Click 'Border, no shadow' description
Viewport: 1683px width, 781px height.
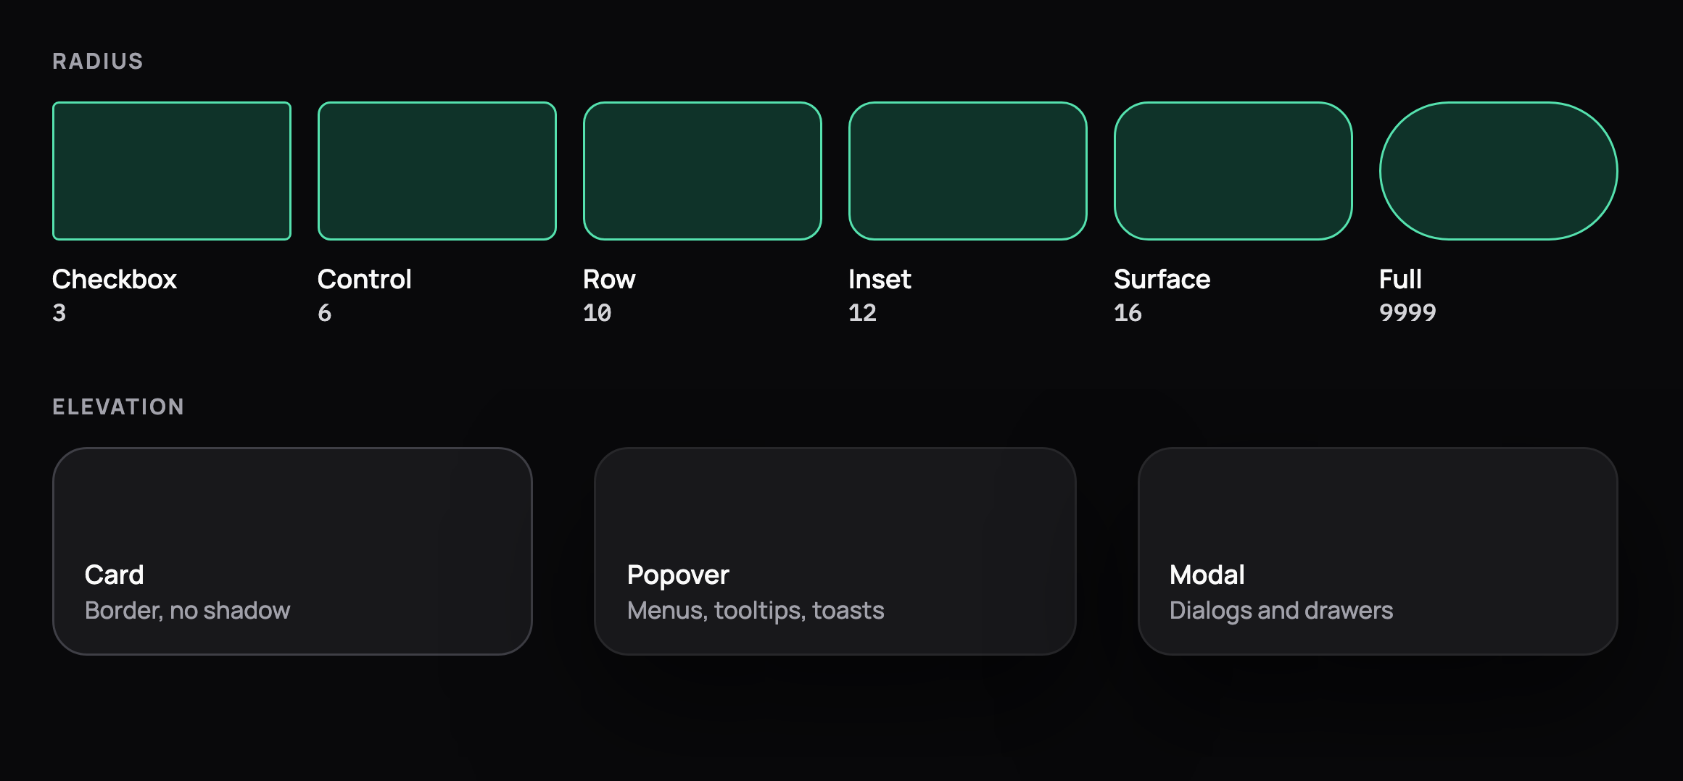pyautogui.click(x=188, y=611)
